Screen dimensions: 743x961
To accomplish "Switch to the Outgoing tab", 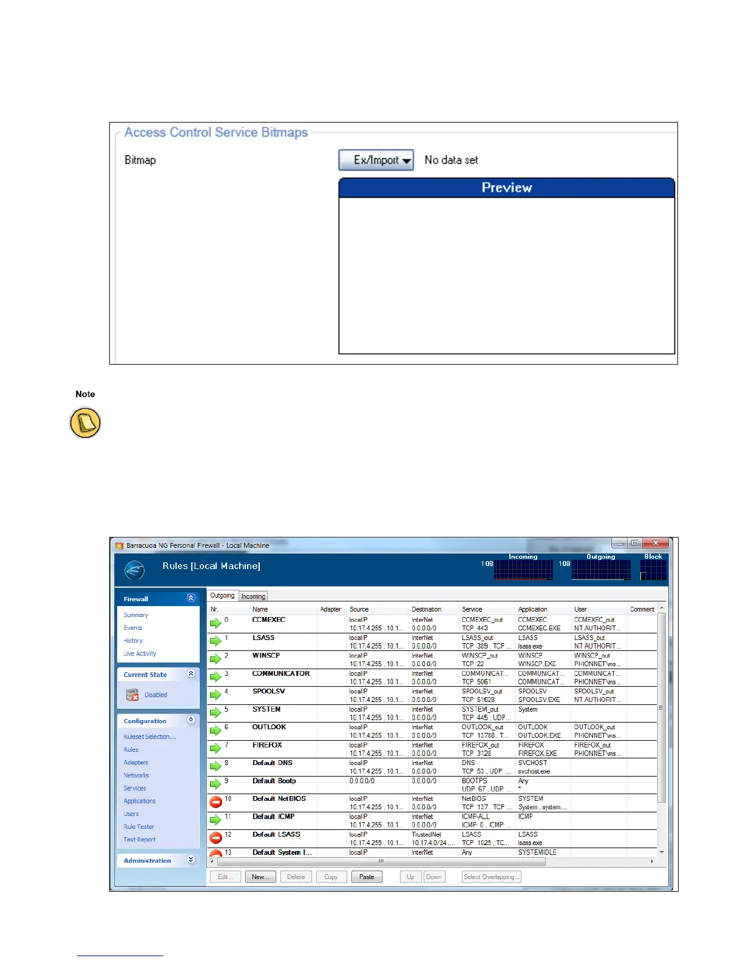I will click(222, 596).
